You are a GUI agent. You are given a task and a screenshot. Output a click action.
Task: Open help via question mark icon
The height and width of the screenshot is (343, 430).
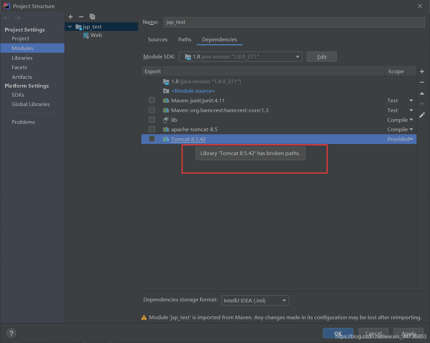[x=11, y=333]
